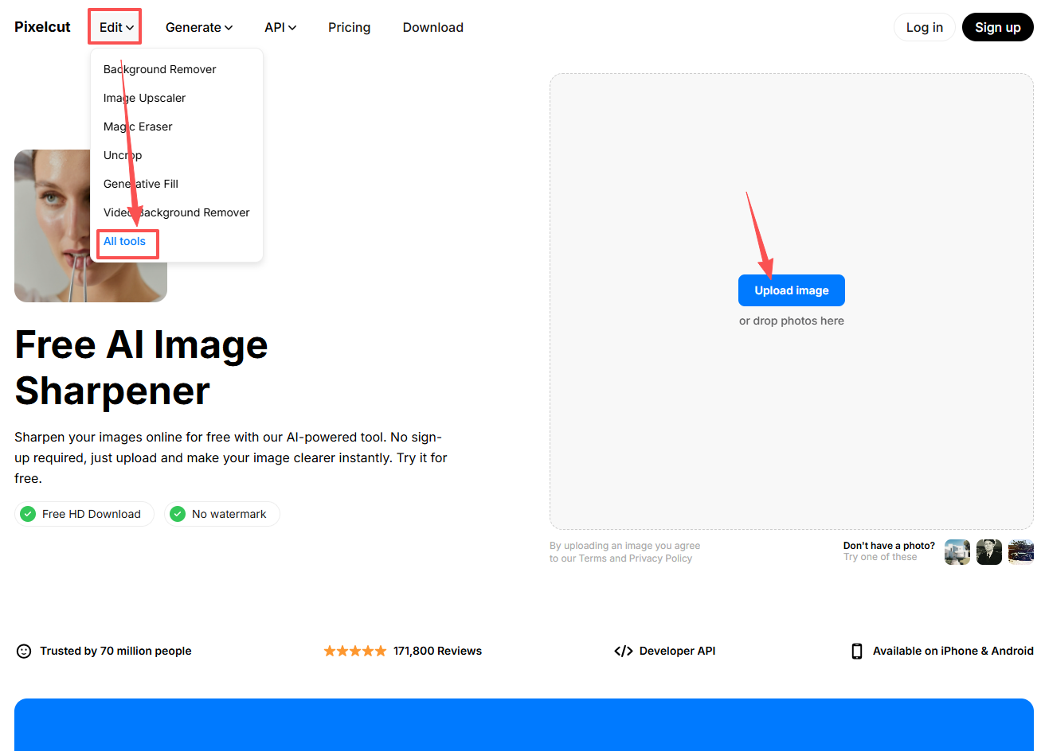Image resolution: width=1041 pixels, height=751 pixels.
Task: Go to the Download page
Action: point(432,27)
